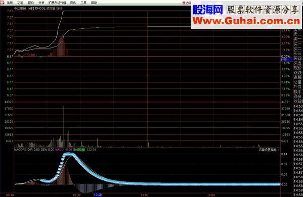The width and height of the screenshot is (303, 197).
Task: Click the red app logo icon at top-left
Action: click(x=2, y=3)
